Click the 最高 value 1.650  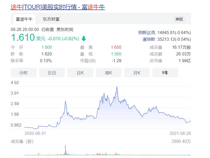click(x=116, y=47)
